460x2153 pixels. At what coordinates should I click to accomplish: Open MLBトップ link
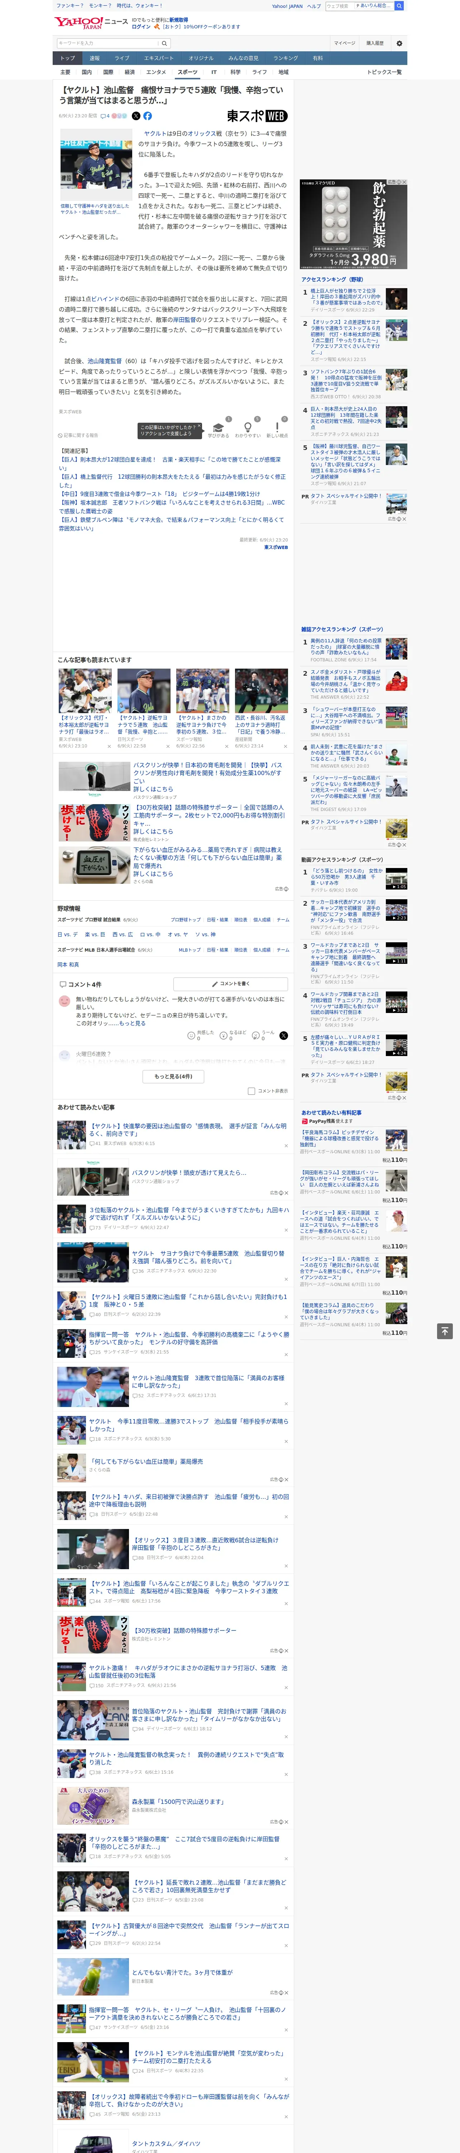[x=190, y=949]
